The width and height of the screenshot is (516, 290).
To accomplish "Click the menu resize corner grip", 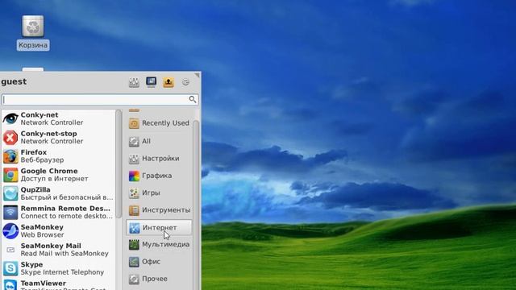I will click(x=197, y=75).
